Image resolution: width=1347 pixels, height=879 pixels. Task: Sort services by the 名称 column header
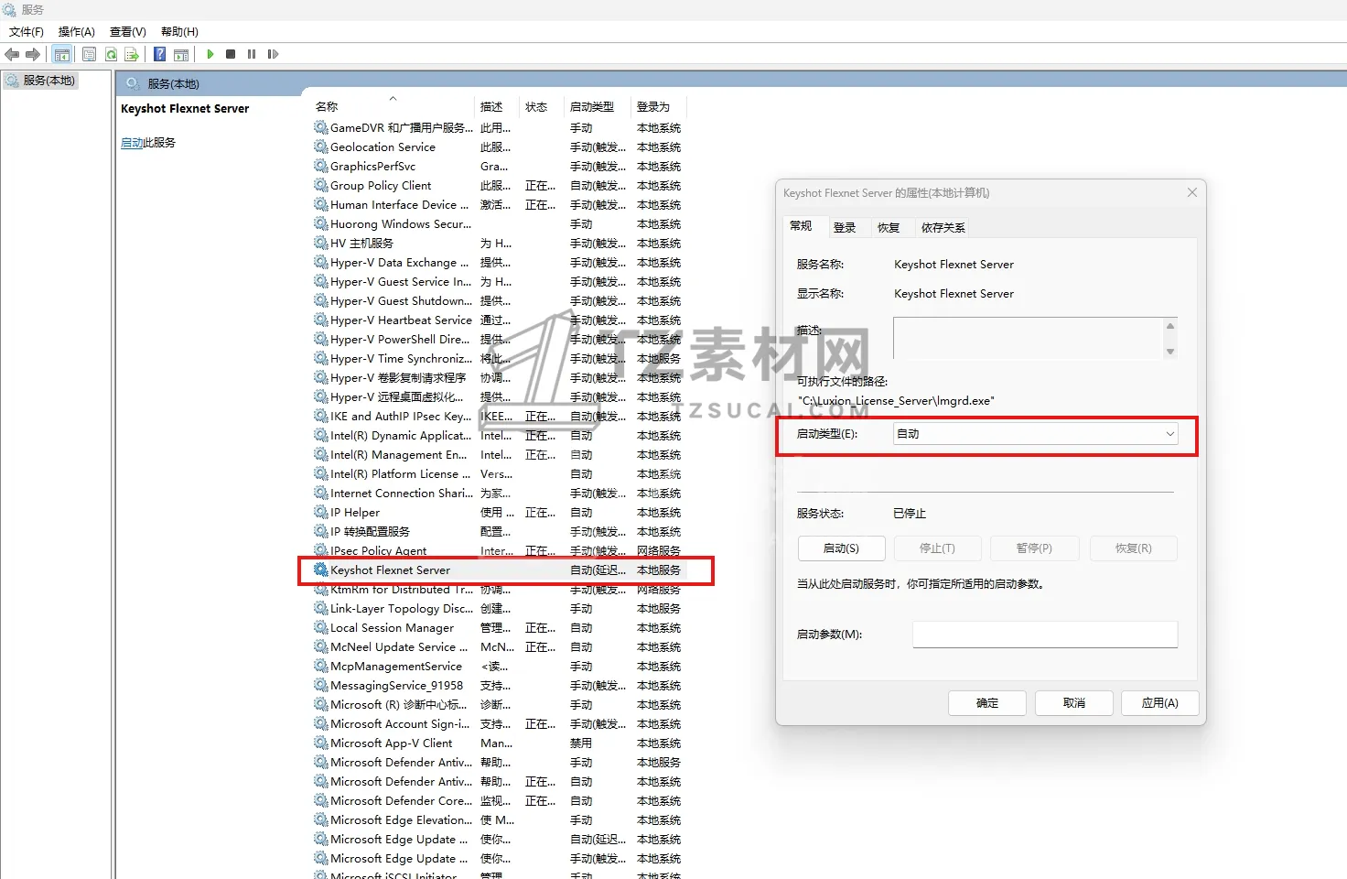coord(327,107)
